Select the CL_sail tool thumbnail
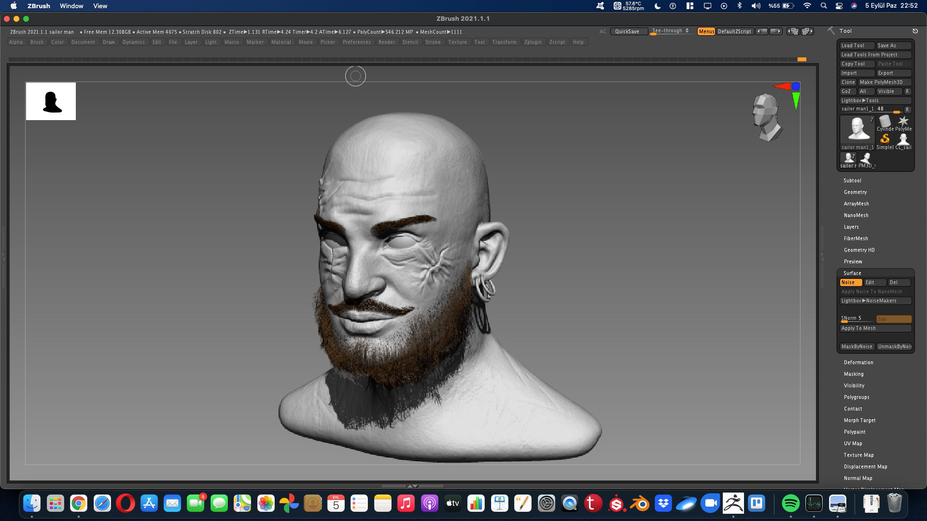This screenshot has height=521, width=927. click(903, 141)
